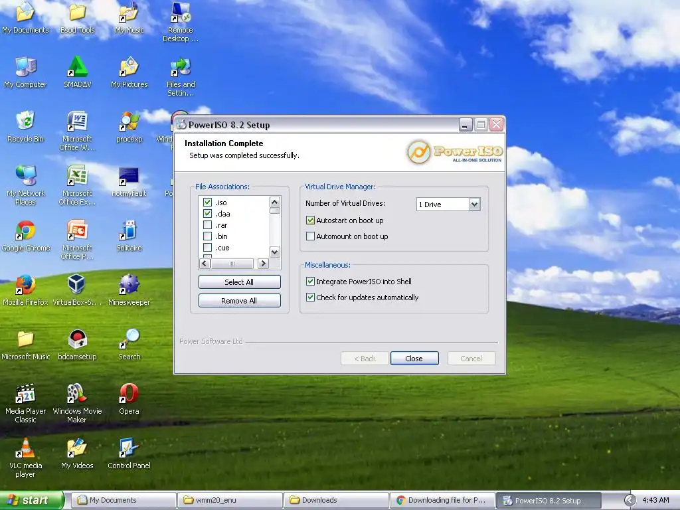The height and width of the screenshot is (510, 680).
Task: Uncheck the .daa file association
Action: (207, 214)
